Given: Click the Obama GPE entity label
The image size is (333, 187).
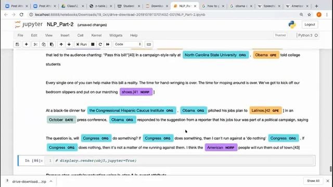Looking at the screenshot, I should coord(266,55).
